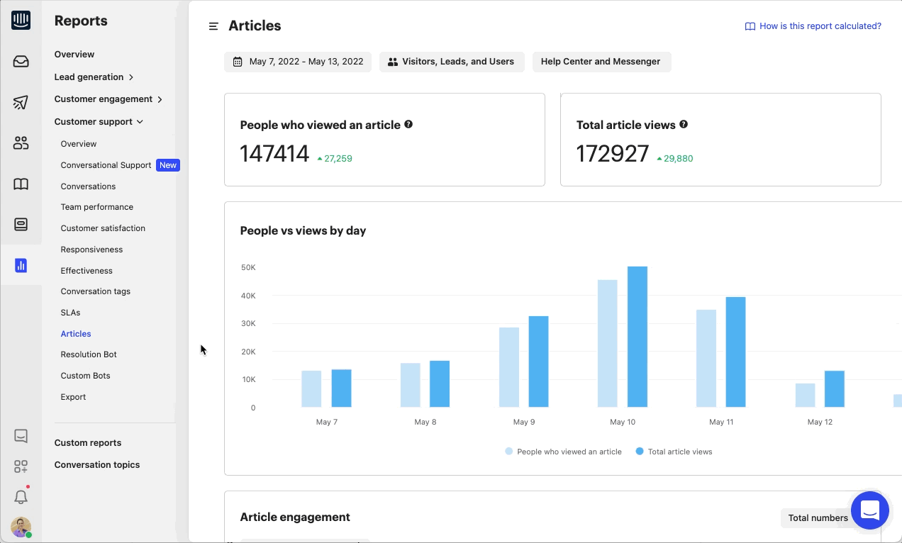The width and height of the screenshot is (902, 543).
Task: Open the Responsiveness report
Action: (91, 250)
